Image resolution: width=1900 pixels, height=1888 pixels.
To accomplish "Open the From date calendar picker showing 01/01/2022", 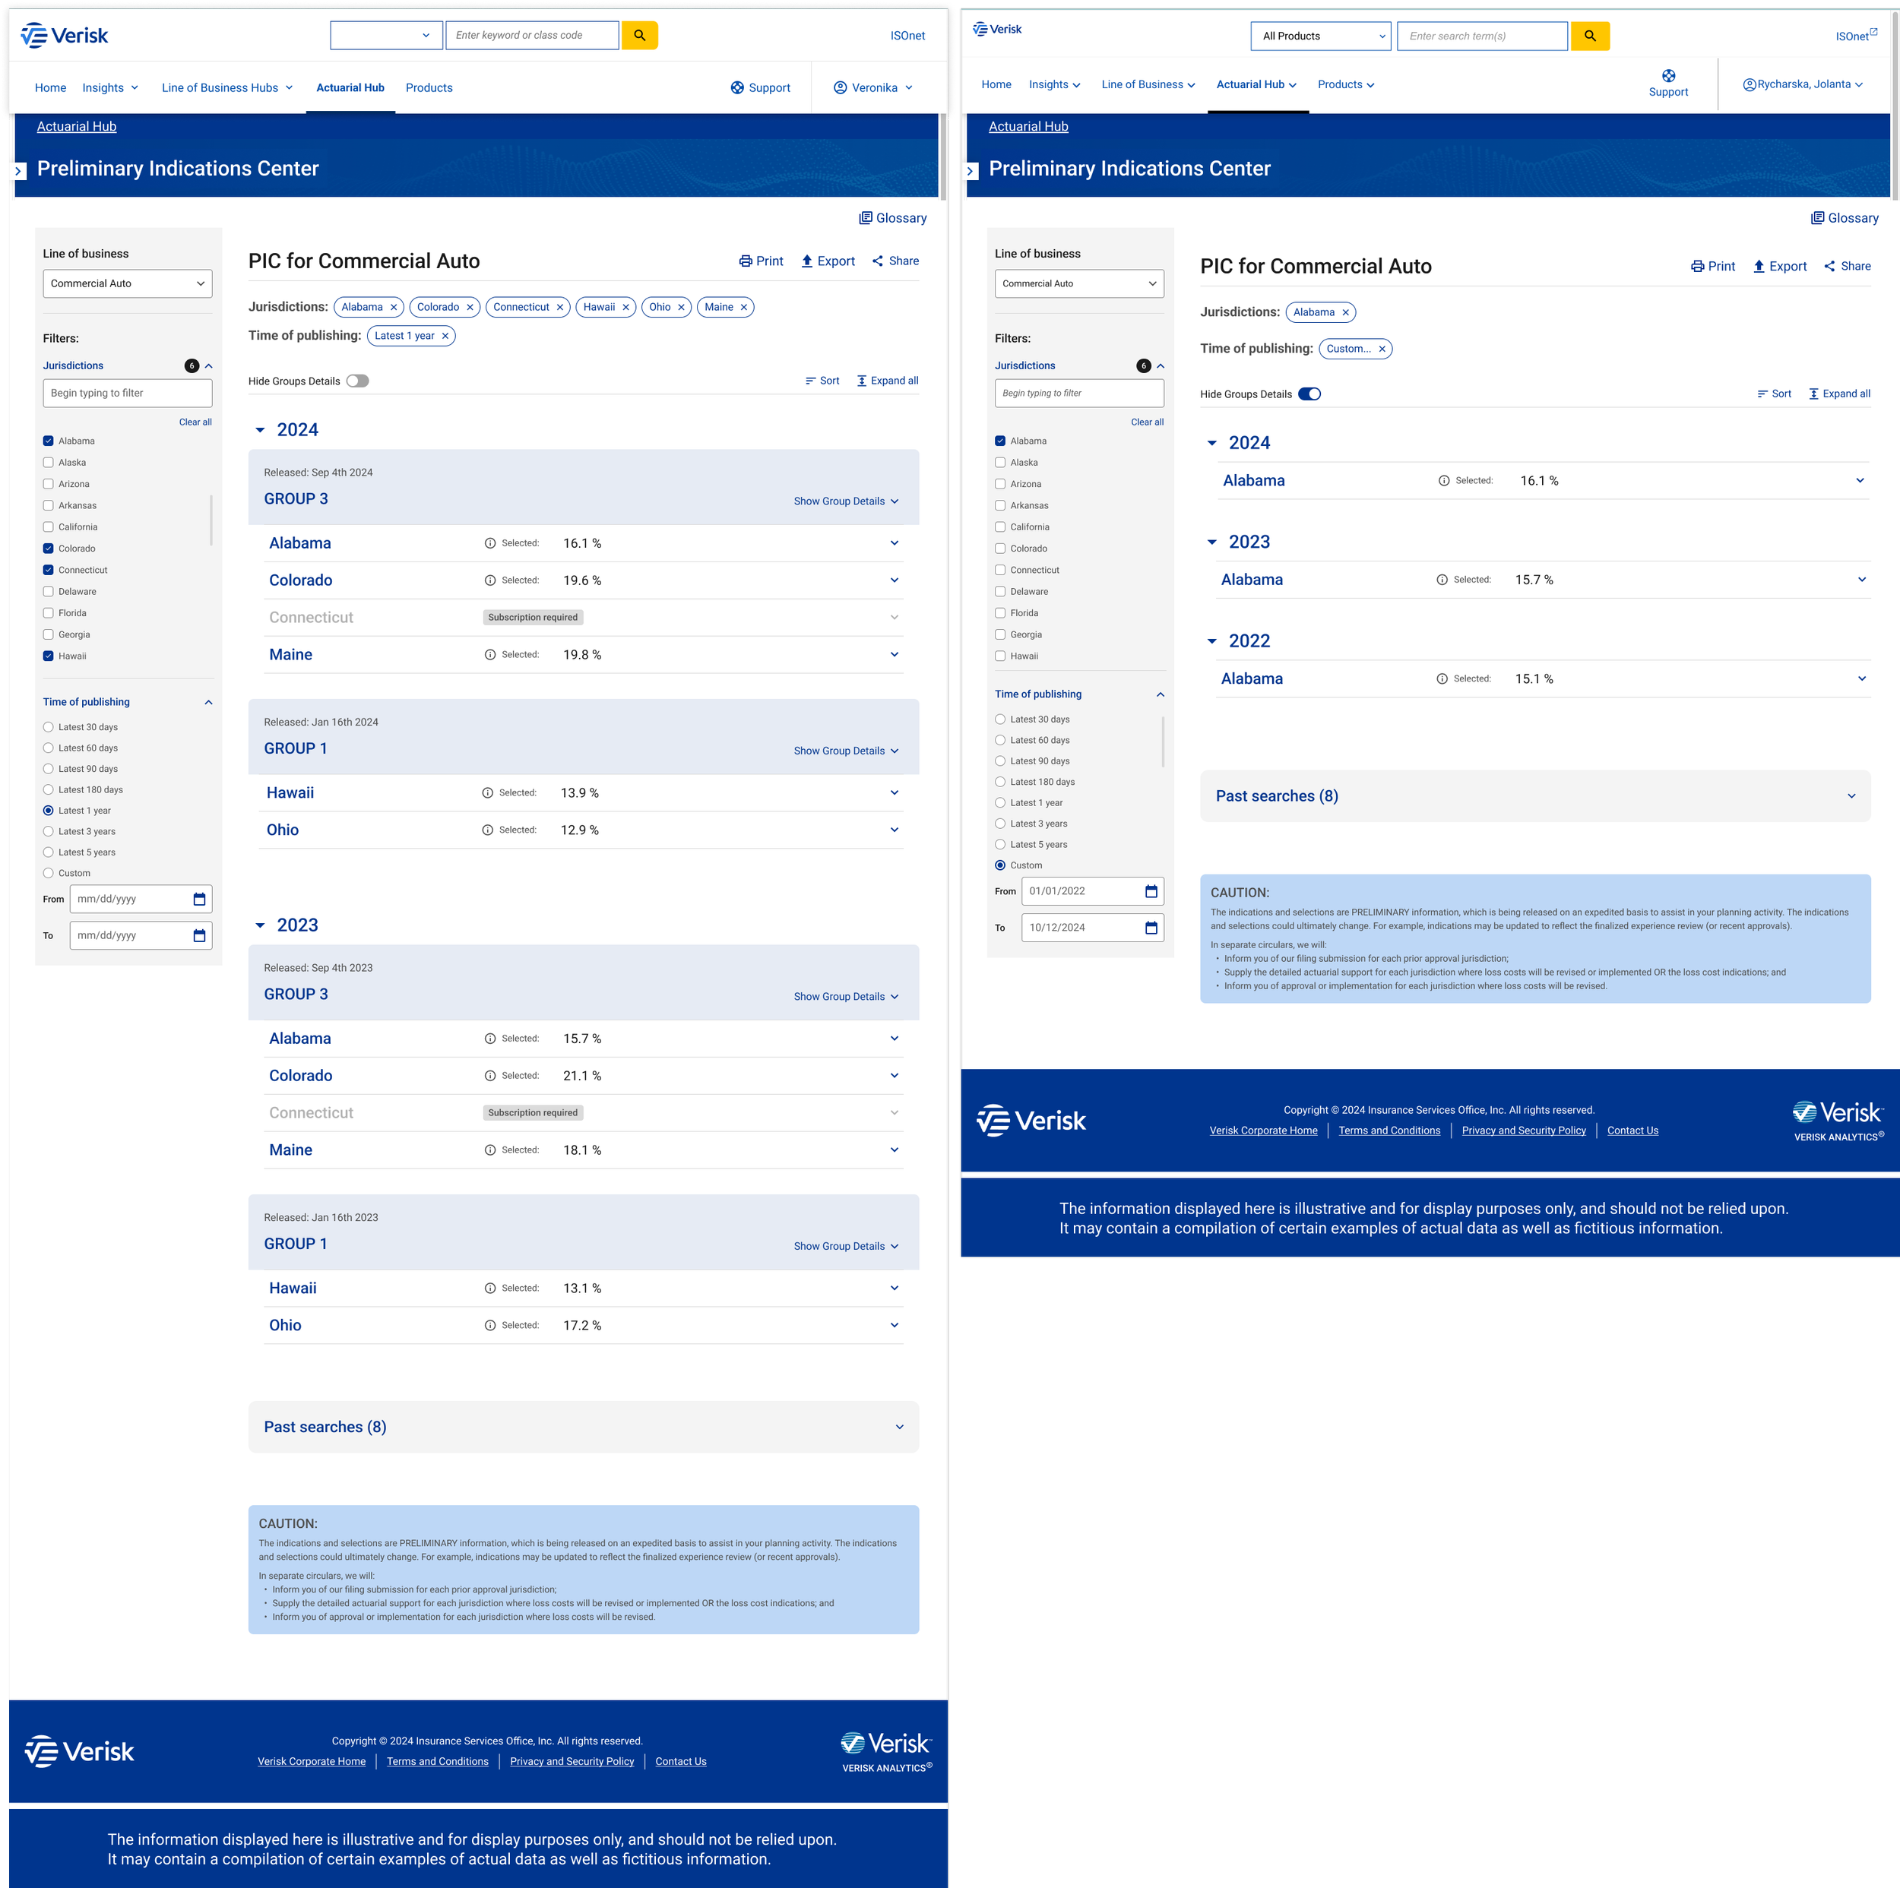I will 1151,892.
